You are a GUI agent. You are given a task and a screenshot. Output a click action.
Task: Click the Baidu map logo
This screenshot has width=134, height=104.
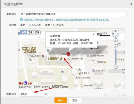(x=25, y=83)
